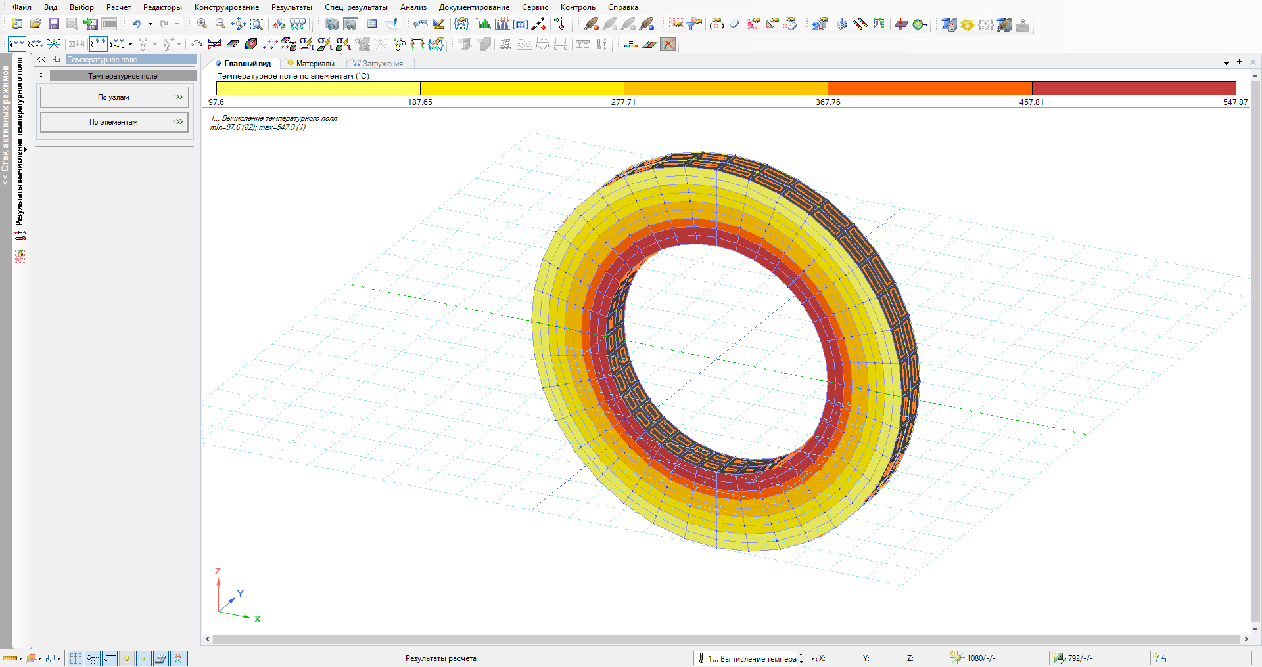1262x667 pixels.
Task: Click the red X toolbar icon
Action: (668, 44)
